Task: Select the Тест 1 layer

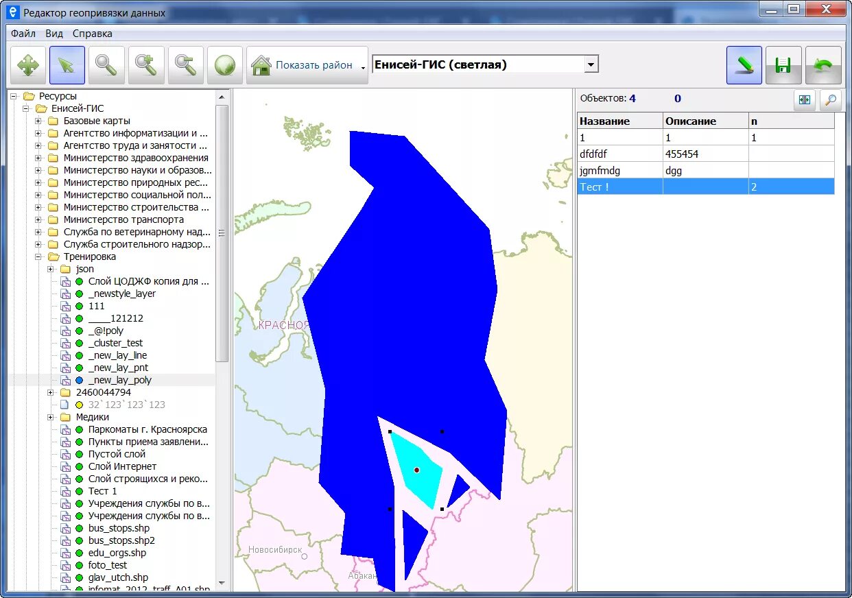Action: click(x=103, y=491)
